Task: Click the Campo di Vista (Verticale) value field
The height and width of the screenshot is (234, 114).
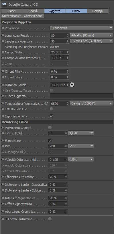Action: pos(58,58)
